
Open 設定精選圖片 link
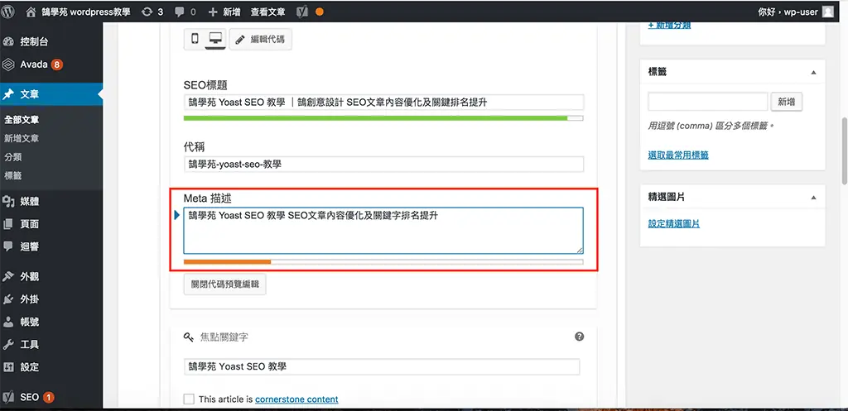[674, 223]
